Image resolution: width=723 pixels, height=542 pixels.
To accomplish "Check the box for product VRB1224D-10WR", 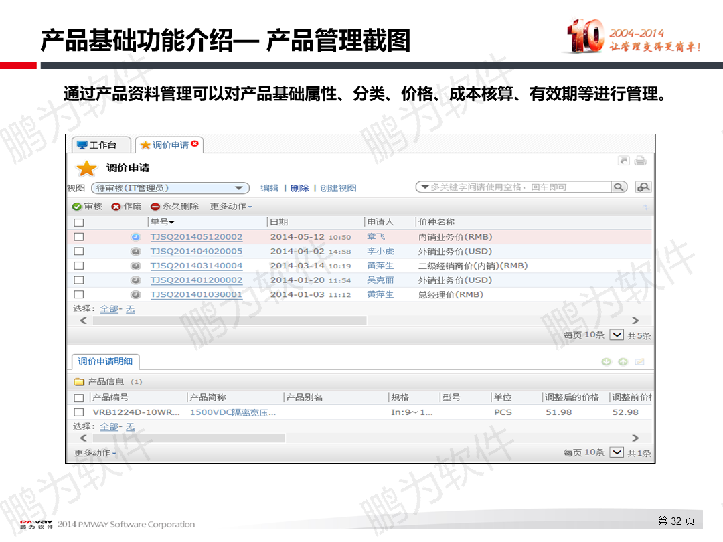I will [79, 412].
